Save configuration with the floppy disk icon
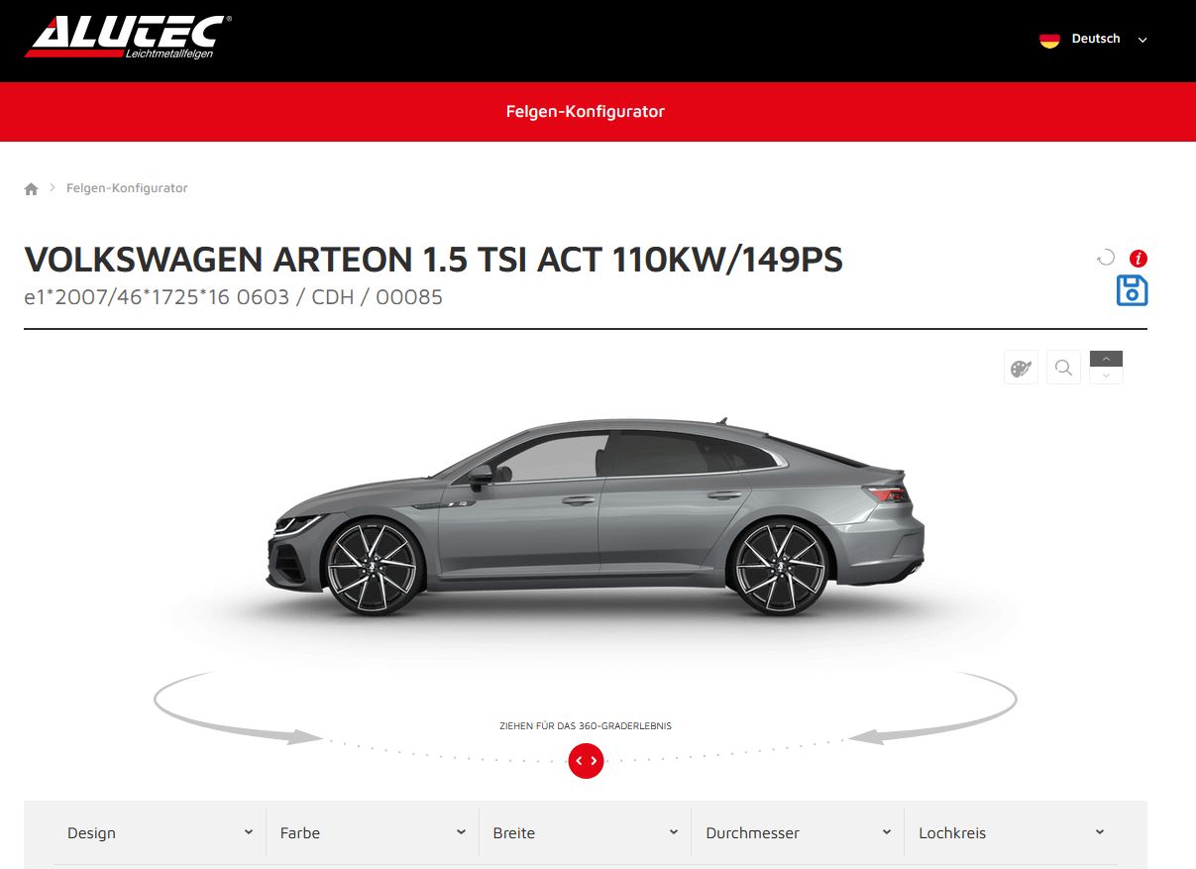Screen dimensions: 1196x869 click(x=1132, y=290)
